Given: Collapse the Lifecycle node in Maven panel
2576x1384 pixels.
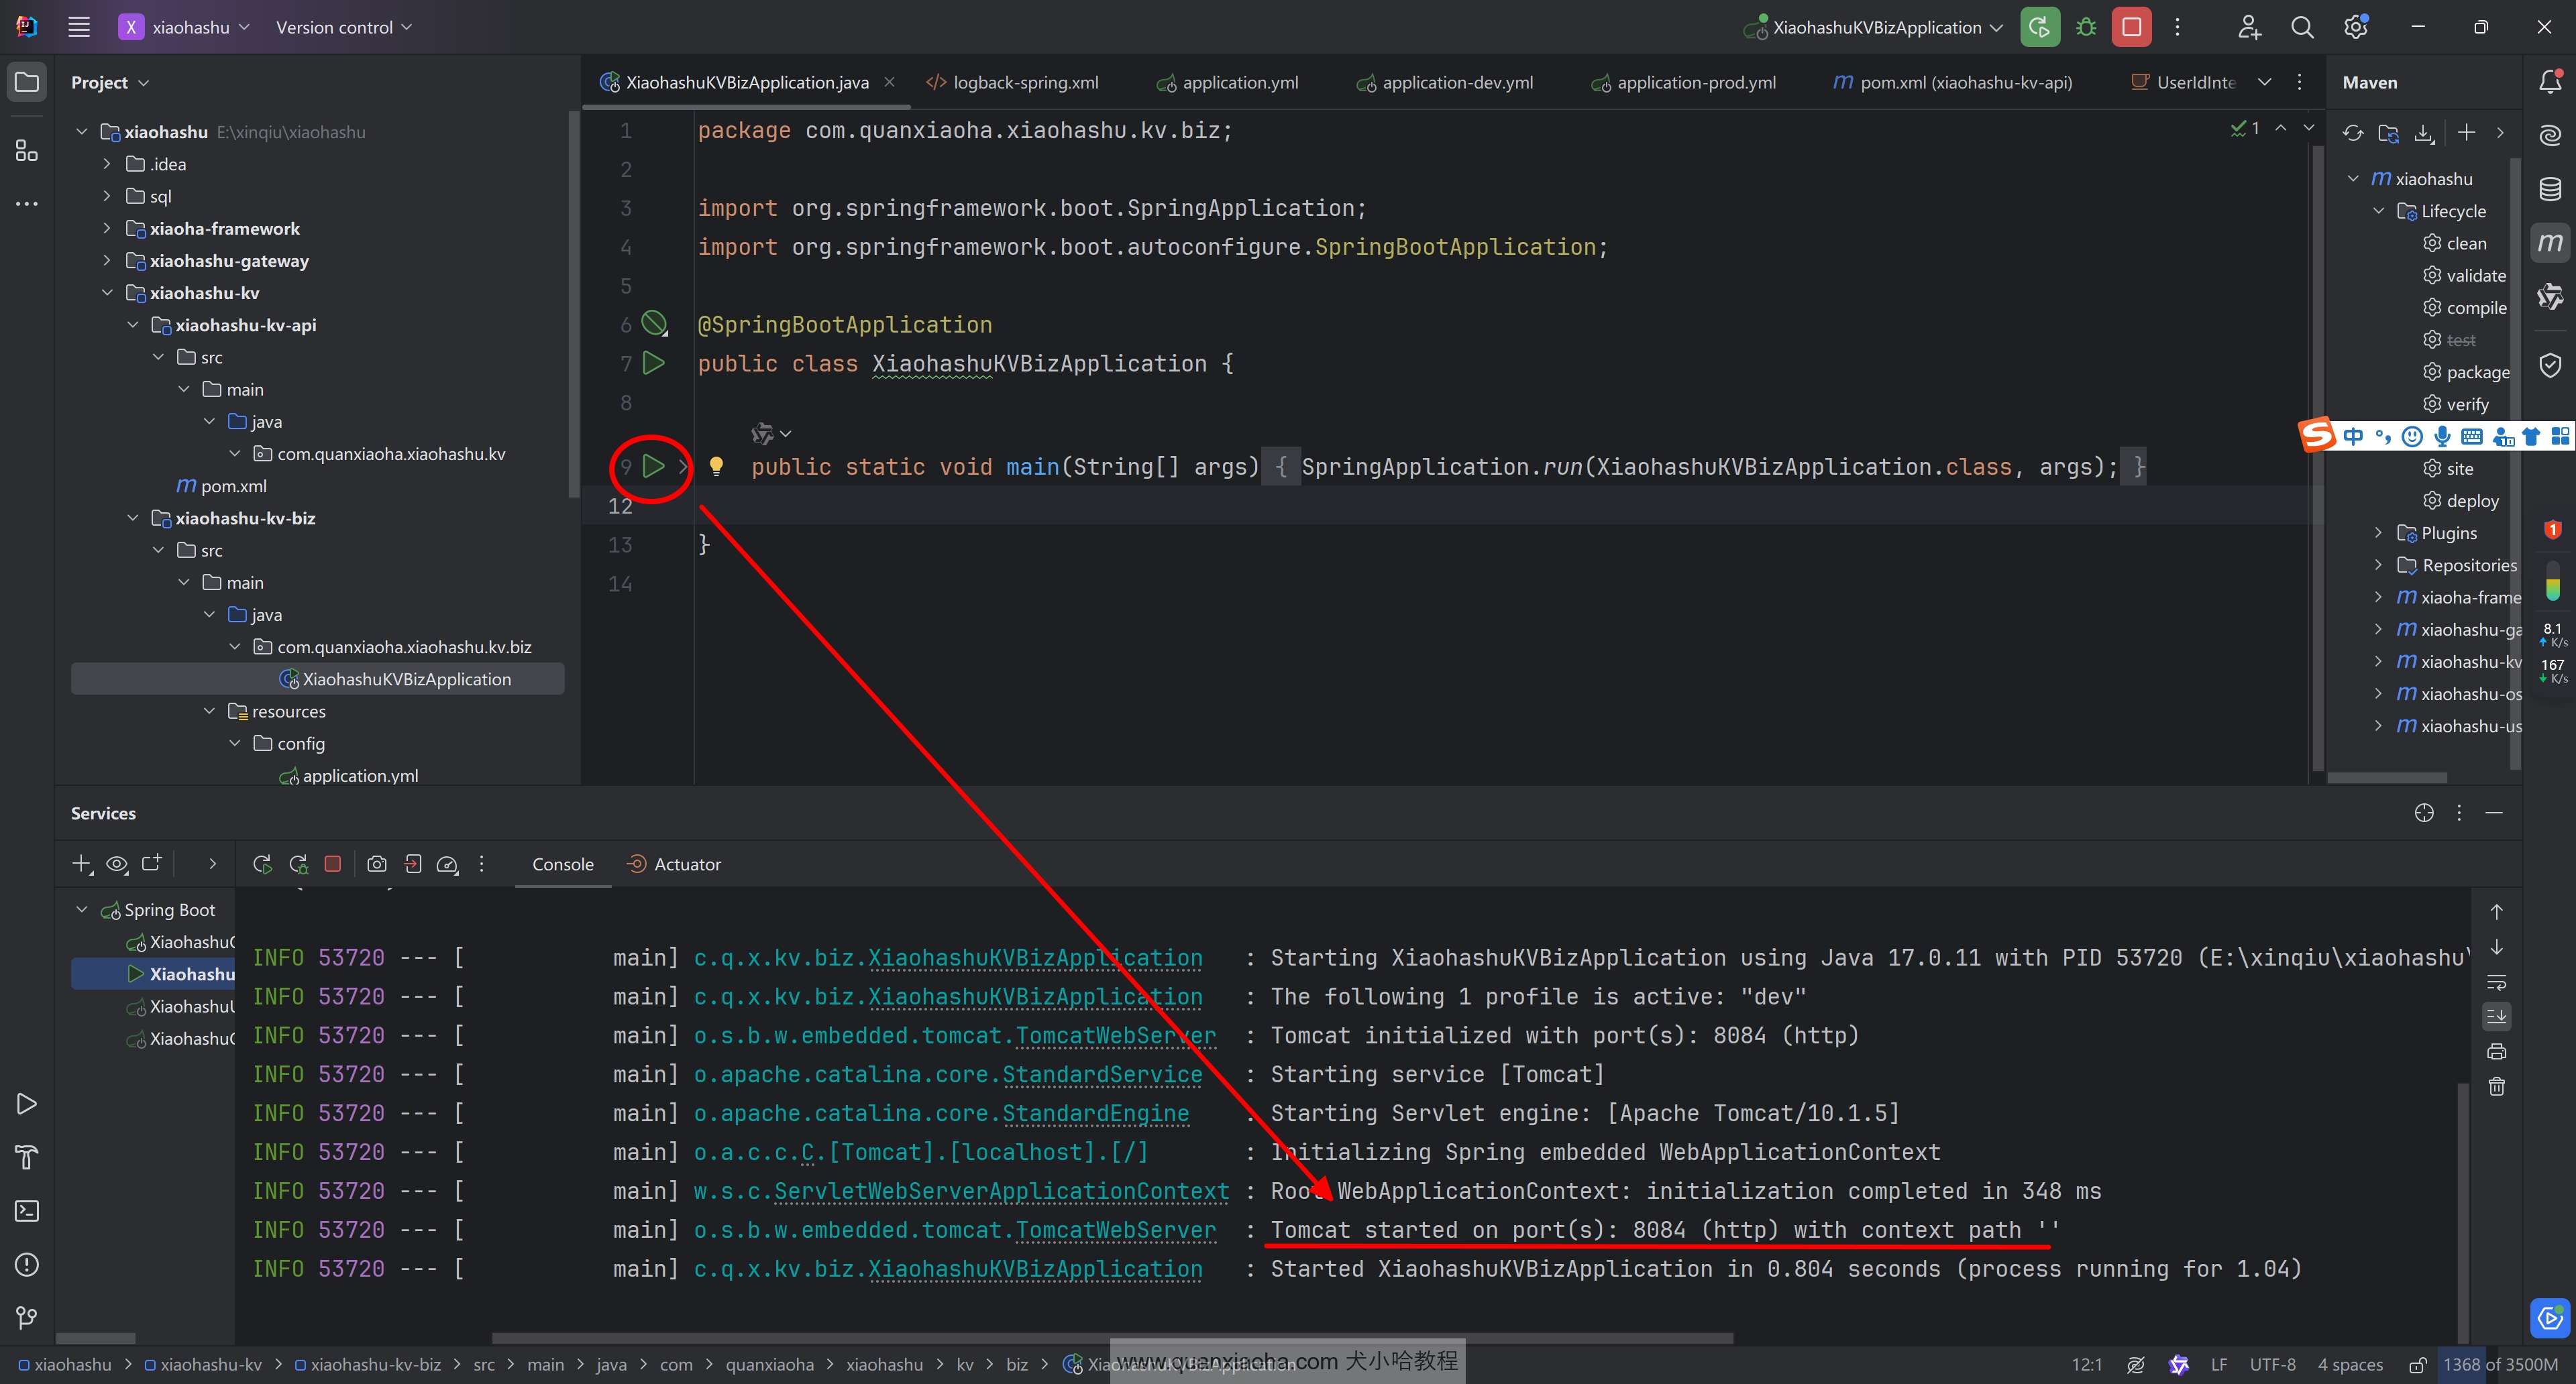Looking at the screenshot, I should tap(2379, 211).
